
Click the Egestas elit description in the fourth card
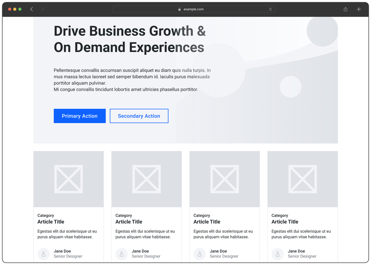301,234
